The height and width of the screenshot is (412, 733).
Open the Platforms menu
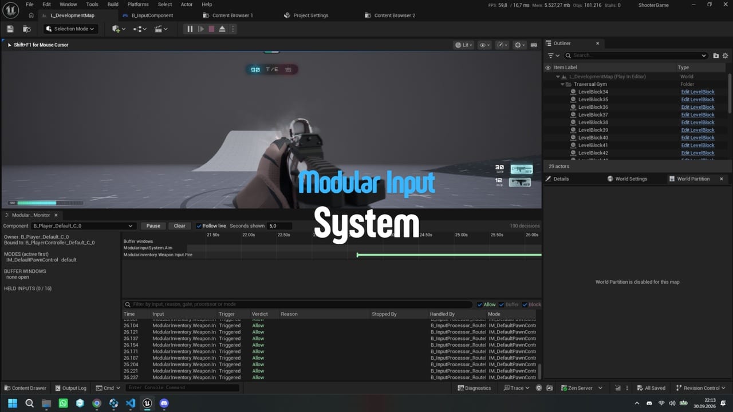(138, 5)
